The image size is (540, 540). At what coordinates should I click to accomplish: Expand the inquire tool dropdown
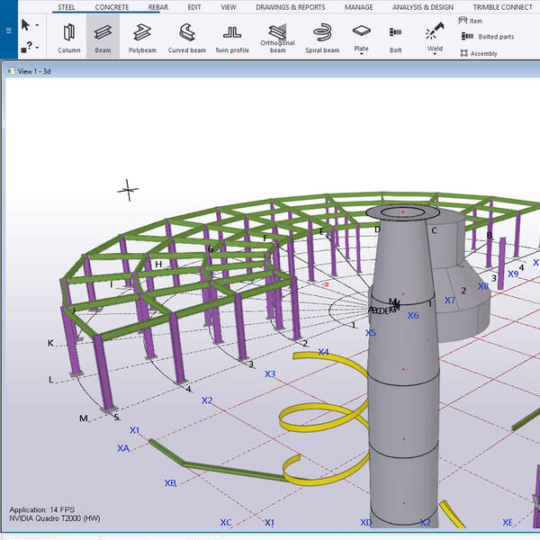coord(37,47)
